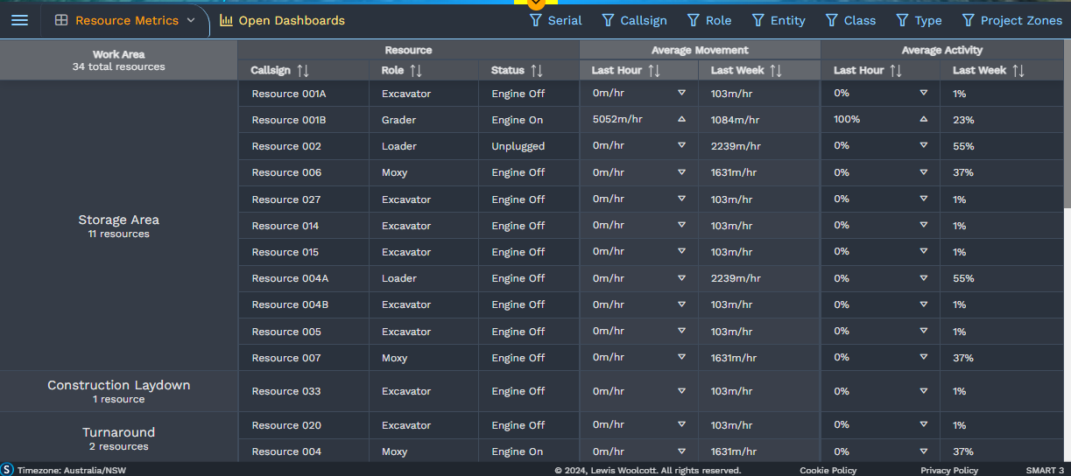Click 1084m/hr last week movement value
The height and width of the screenshot is (476, 1071).
(735, 120)
